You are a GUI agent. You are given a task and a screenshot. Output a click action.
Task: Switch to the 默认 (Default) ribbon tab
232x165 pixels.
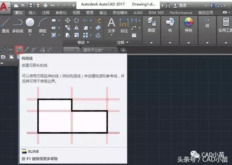[x=19, y=13]
